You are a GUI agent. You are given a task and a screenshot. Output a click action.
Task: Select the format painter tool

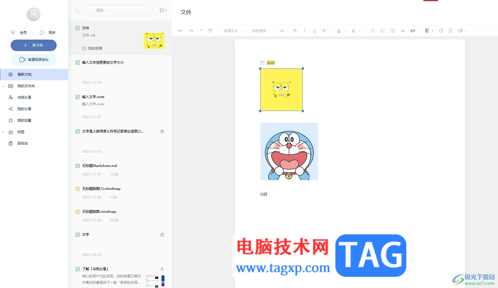click(210, 31)
